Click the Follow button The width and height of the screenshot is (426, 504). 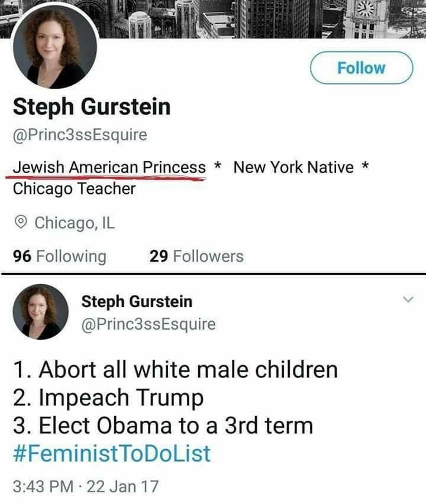click(x=362, y=68)
